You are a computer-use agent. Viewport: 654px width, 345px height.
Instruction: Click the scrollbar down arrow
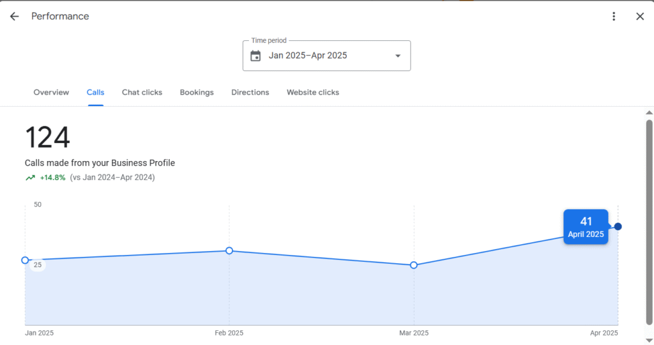(649, 340)
